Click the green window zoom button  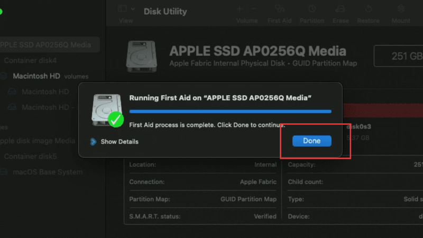coord(1,12)
